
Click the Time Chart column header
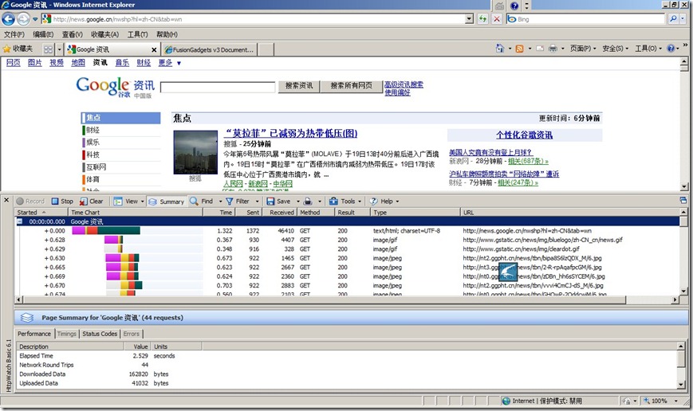136,213
